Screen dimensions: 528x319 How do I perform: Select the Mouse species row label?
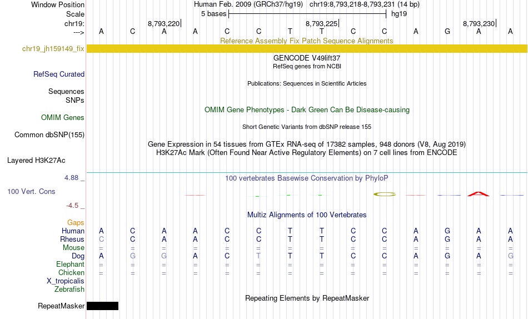[73, 248]
